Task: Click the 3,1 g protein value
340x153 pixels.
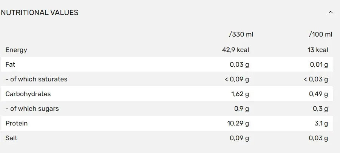Action: [320, 123]
